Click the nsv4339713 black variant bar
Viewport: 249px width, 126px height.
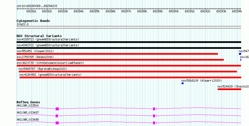(x=129, y=42)
